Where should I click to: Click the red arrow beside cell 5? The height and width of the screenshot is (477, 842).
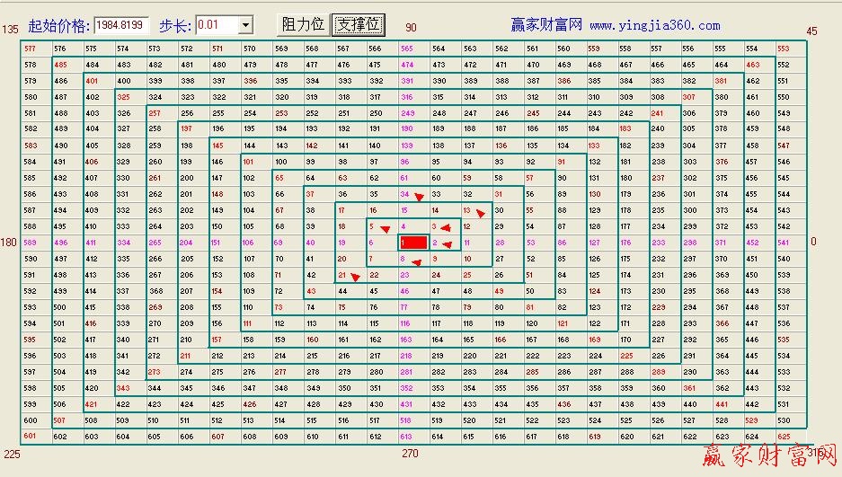click(386, 228)
